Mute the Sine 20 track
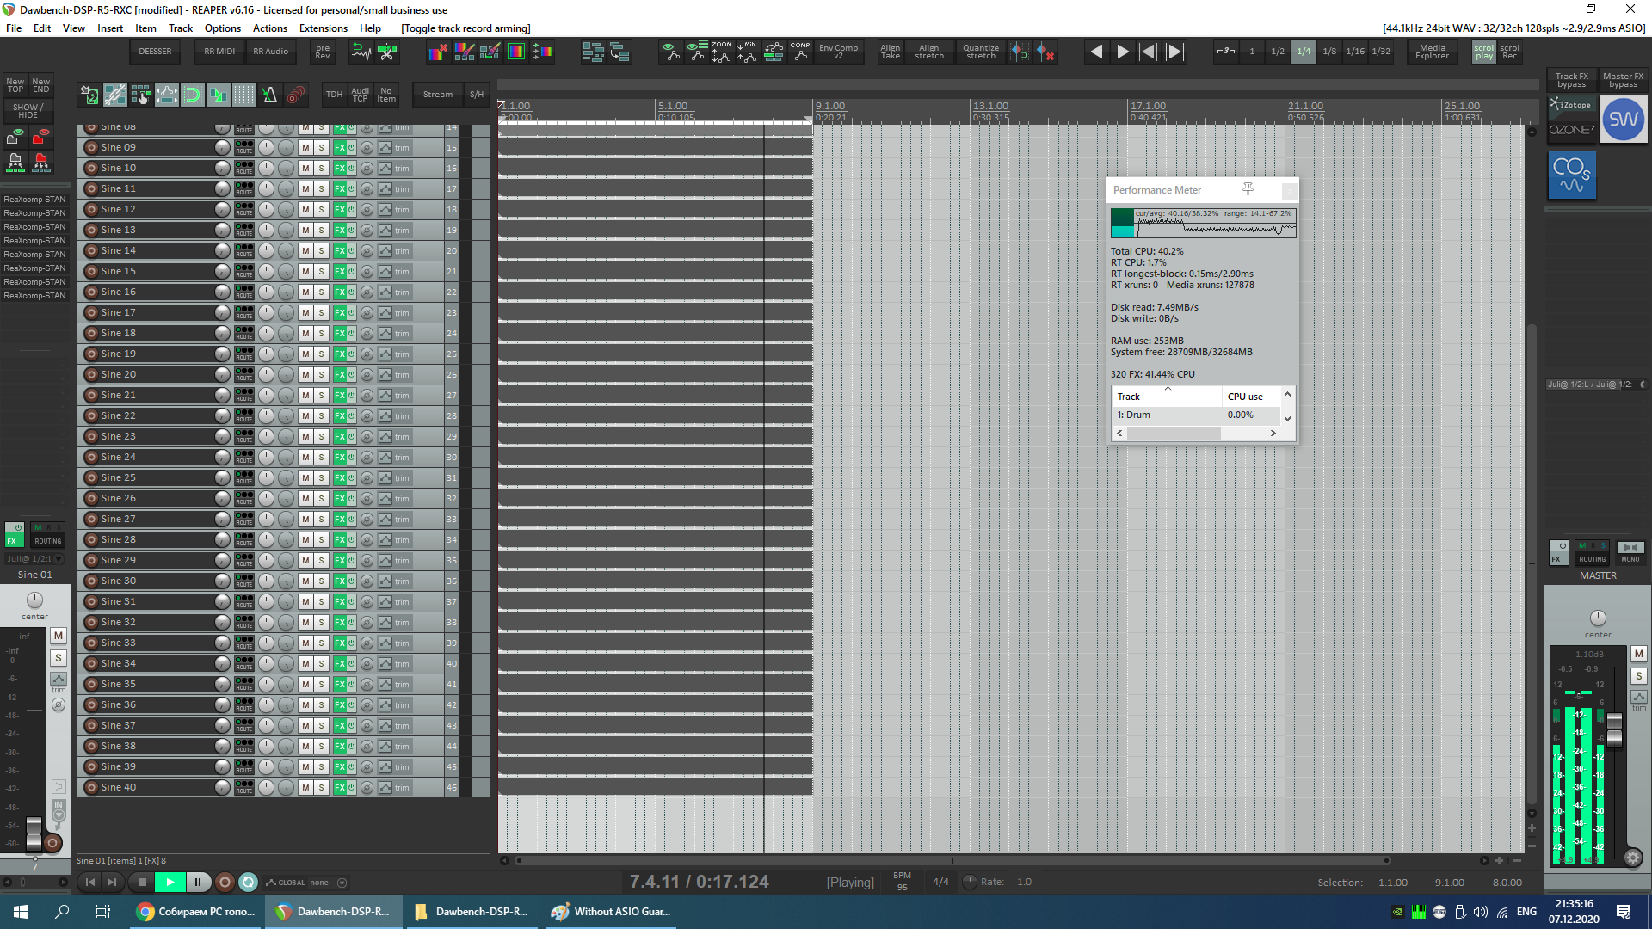Viewport: 1652px width, 929px height. (x=305, y=375)
